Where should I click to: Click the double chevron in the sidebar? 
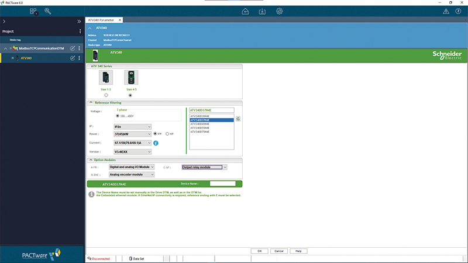(79, 22)
